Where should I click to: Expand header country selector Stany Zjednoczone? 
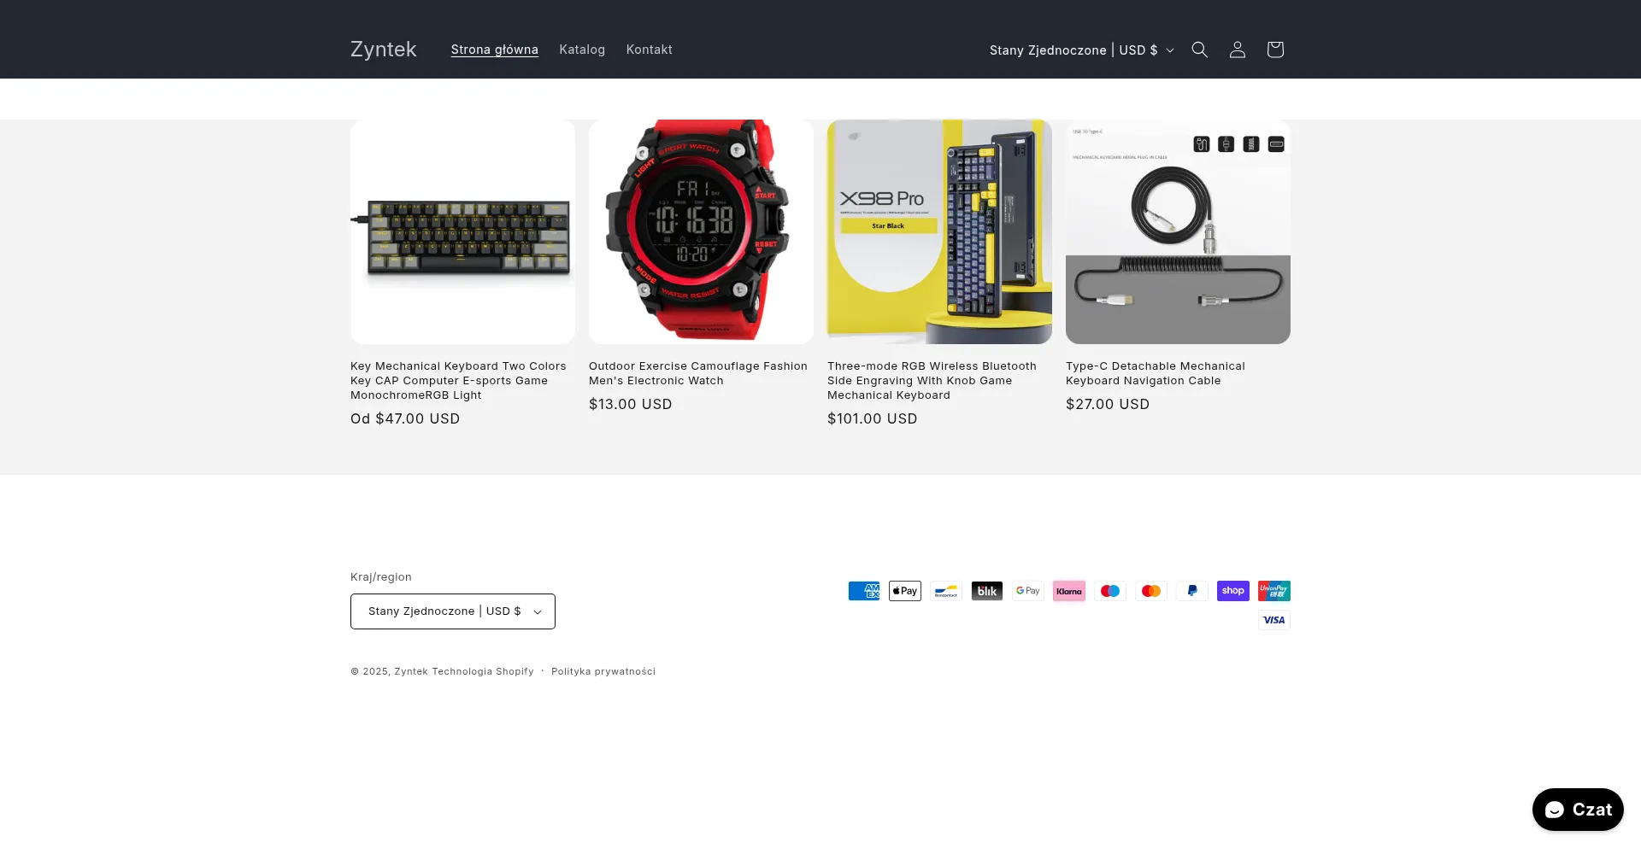pos(1081,50)
